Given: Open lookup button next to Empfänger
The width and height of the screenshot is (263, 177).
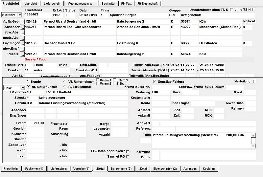Looking at the screenshot, I should coord(22,43).
